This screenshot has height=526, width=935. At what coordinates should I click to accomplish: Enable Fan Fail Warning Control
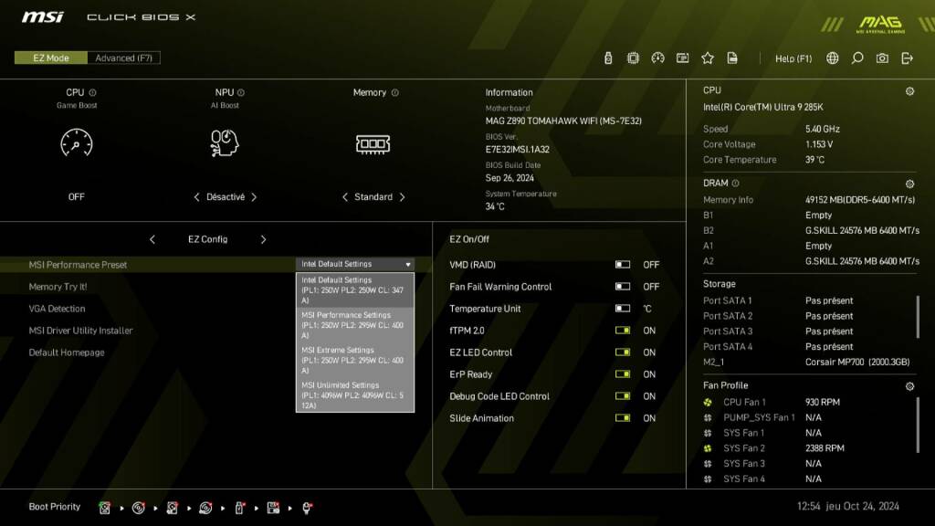pyautogui.click(x=622, y=287)
